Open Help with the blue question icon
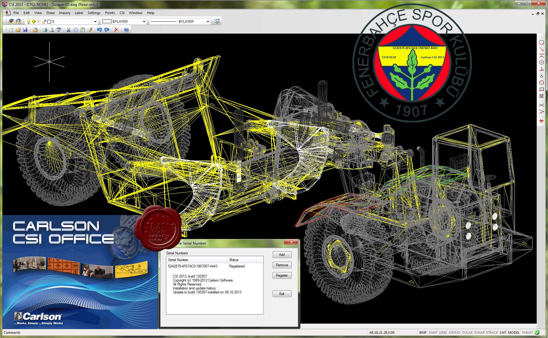 click(x=126, y=30)
